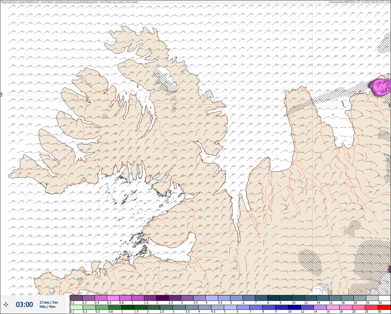Select the lower scale swatch starting at 2.5
Viewport: 391px width, 314px height.
[166, 307]
